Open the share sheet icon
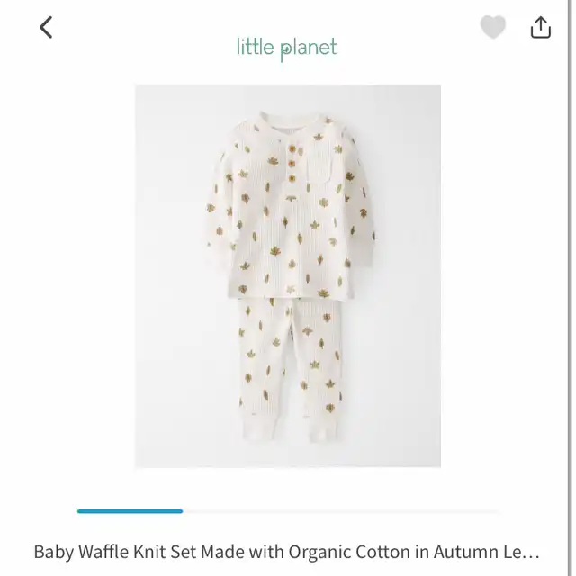Screen dimensions: 576x576 coord(541,27)
